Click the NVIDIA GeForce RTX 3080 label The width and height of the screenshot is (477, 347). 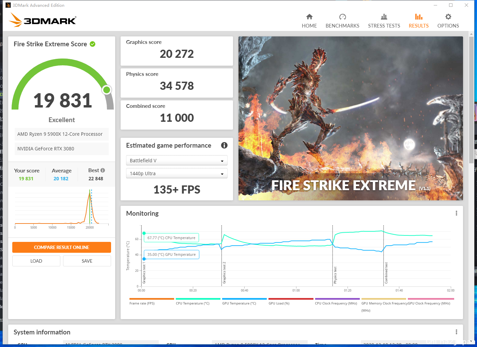pos(61,149)
